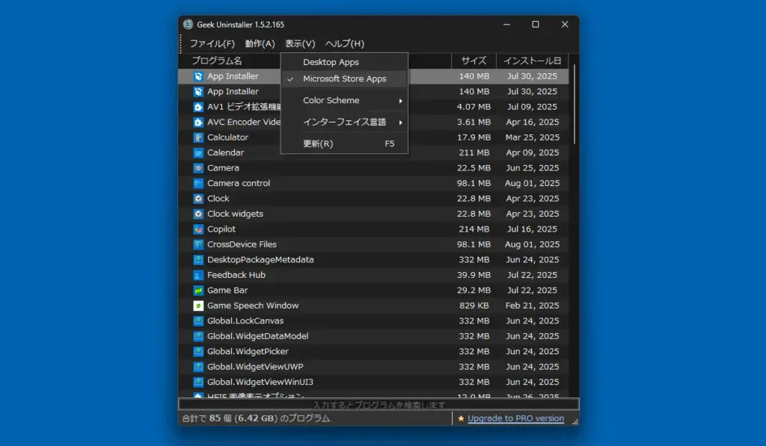Click the second App Installer row's icon
Screen dimensions: 766x446
[198, 92]
